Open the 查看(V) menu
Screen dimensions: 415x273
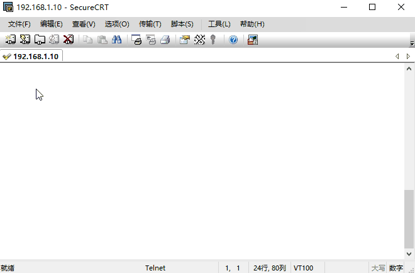point(84,24)
